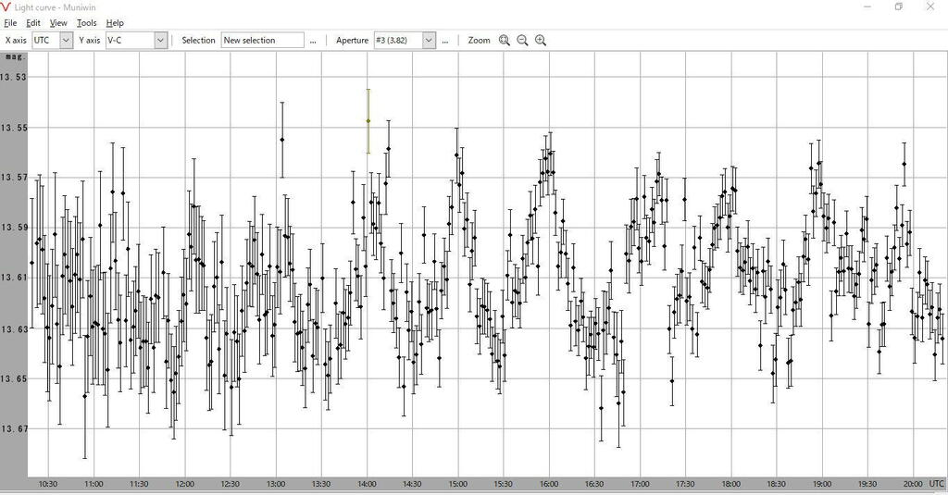Click the 13:00 time axis label

click(276, 484)
